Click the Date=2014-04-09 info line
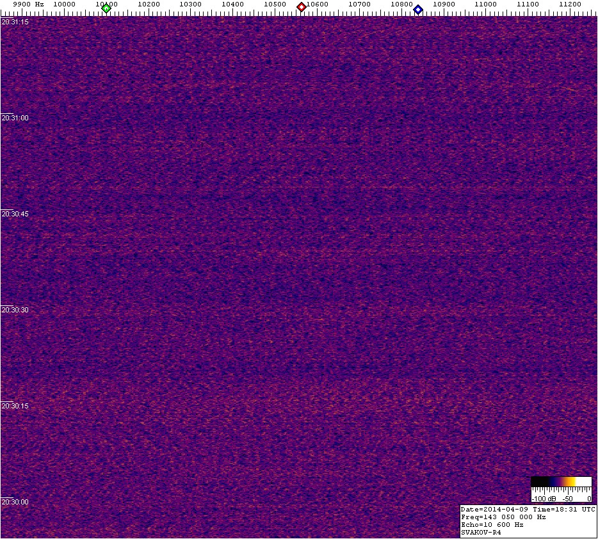The height and width of the screenshot is (539, 598). coord(528,509)
